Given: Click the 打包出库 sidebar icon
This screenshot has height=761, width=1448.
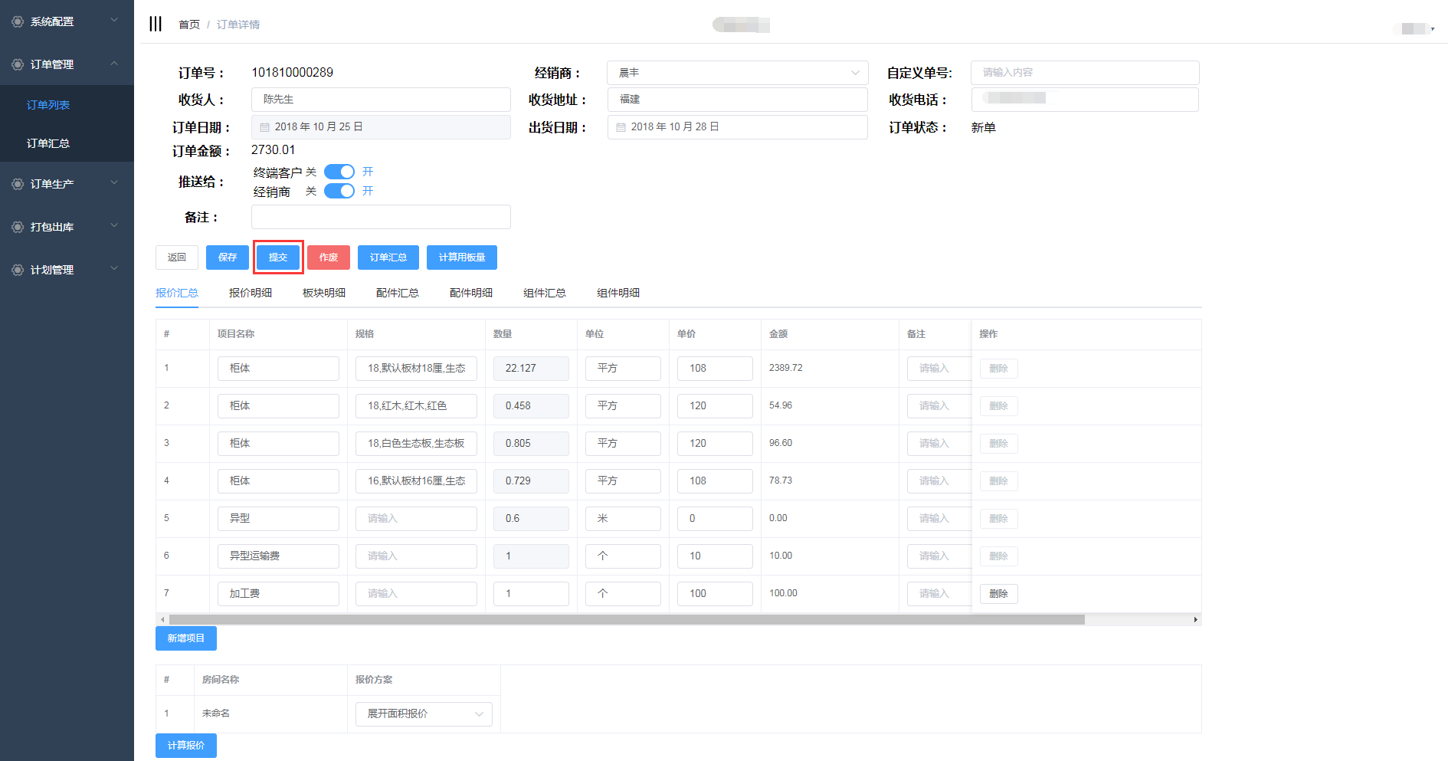Looking at the screenshot, I should [x=18, y=227].
